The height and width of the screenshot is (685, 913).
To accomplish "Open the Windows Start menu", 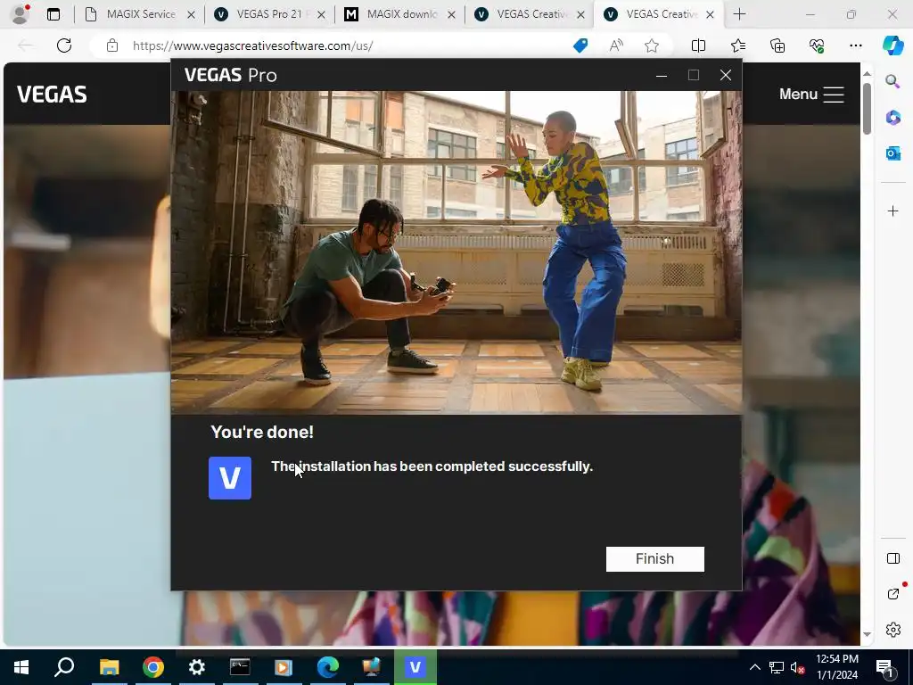I will [x=21, y=667].
